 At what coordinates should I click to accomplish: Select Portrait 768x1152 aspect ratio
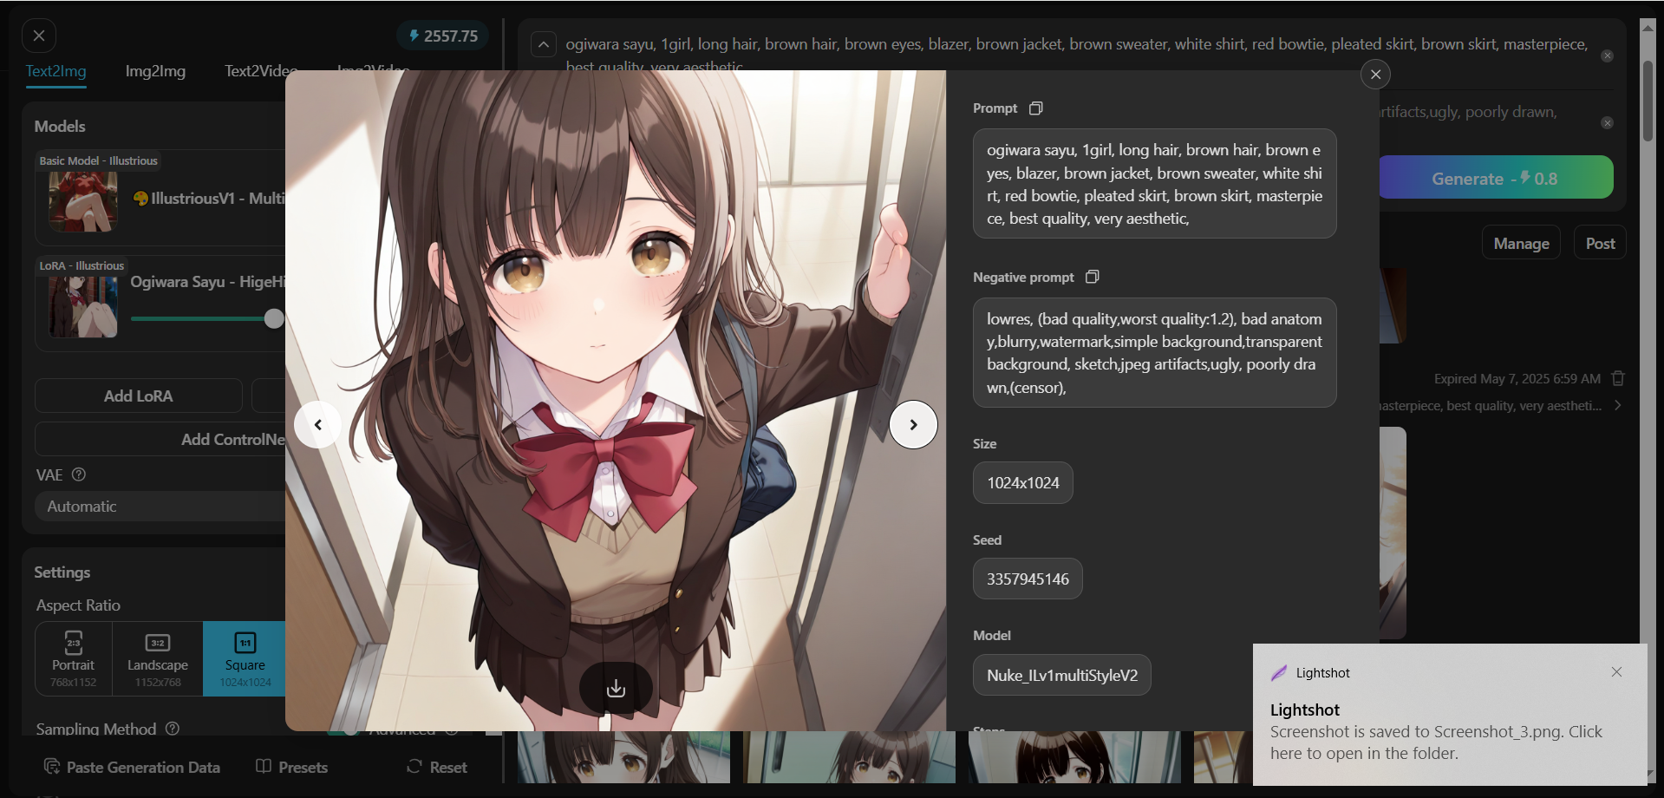(x=73, y=658)
